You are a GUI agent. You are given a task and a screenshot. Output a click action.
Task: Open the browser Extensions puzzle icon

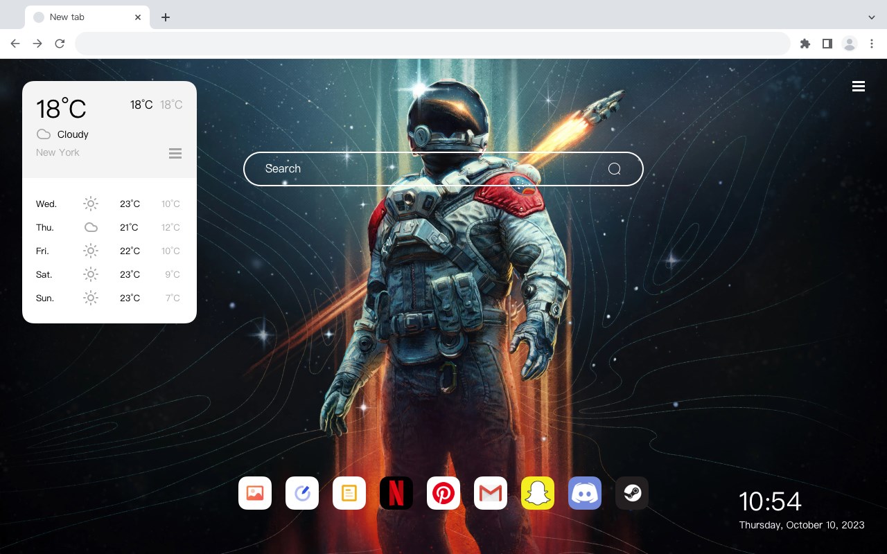805,44
